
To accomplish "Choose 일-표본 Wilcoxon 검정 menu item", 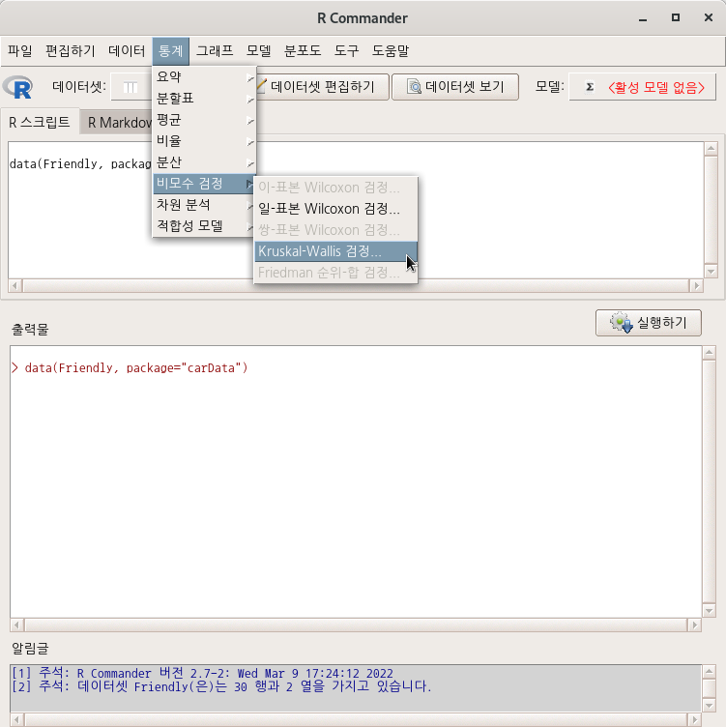I will point(335,209).
